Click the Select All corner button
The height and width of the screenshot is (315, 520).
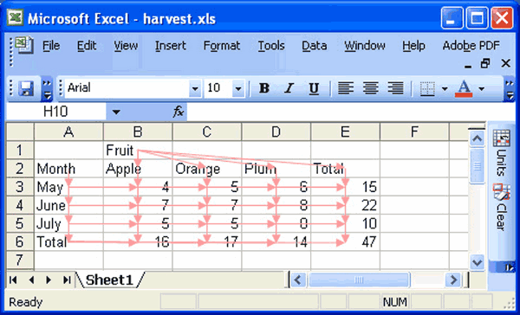20,132
